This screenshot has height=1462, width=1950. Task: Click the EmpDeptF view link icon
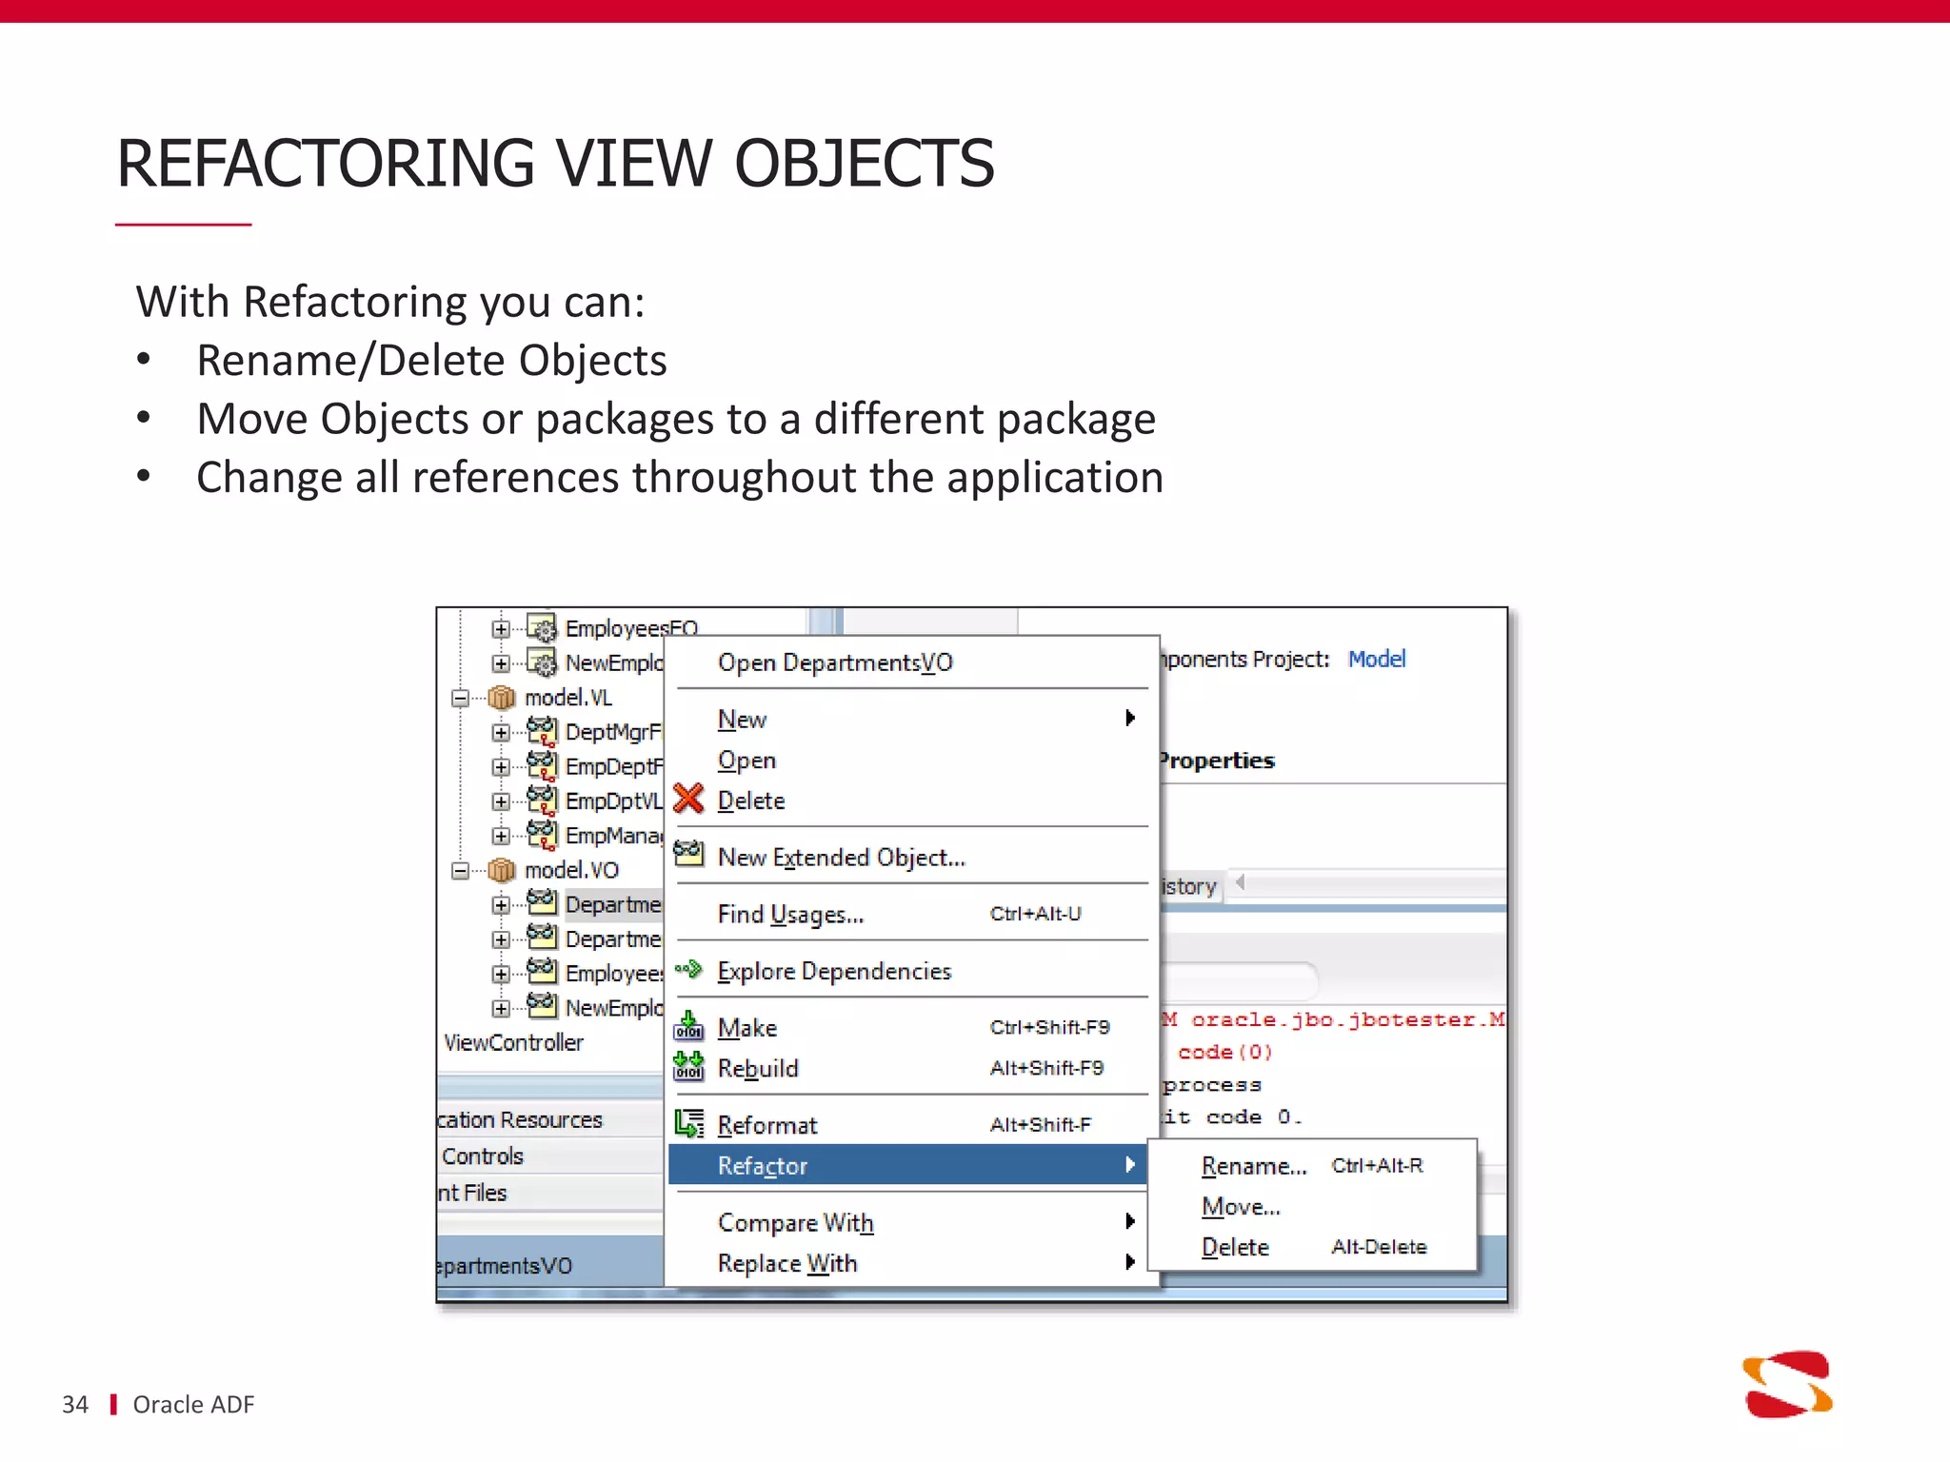point(542,765)
